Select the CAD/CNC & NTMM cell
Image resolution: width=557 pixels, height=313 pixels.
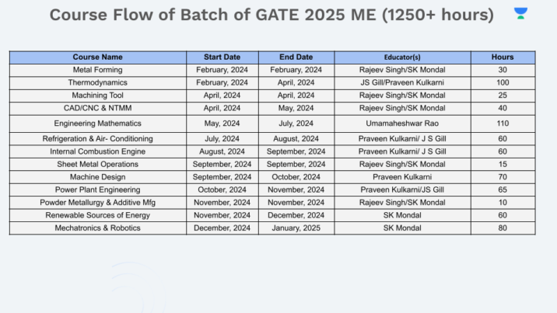[98, 108]
